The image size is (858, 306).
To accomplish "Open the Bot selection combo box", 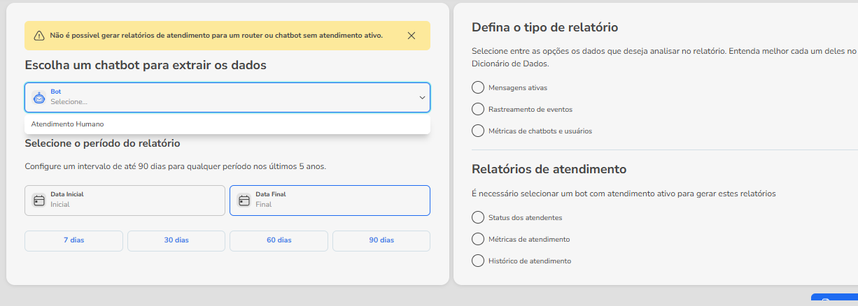I will tap(227, 98).
